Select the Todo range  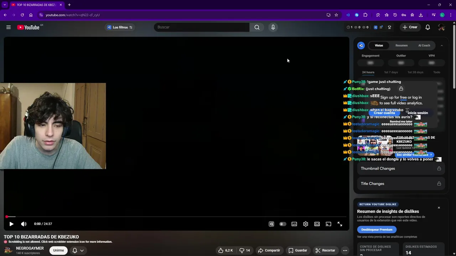(436, 72)
